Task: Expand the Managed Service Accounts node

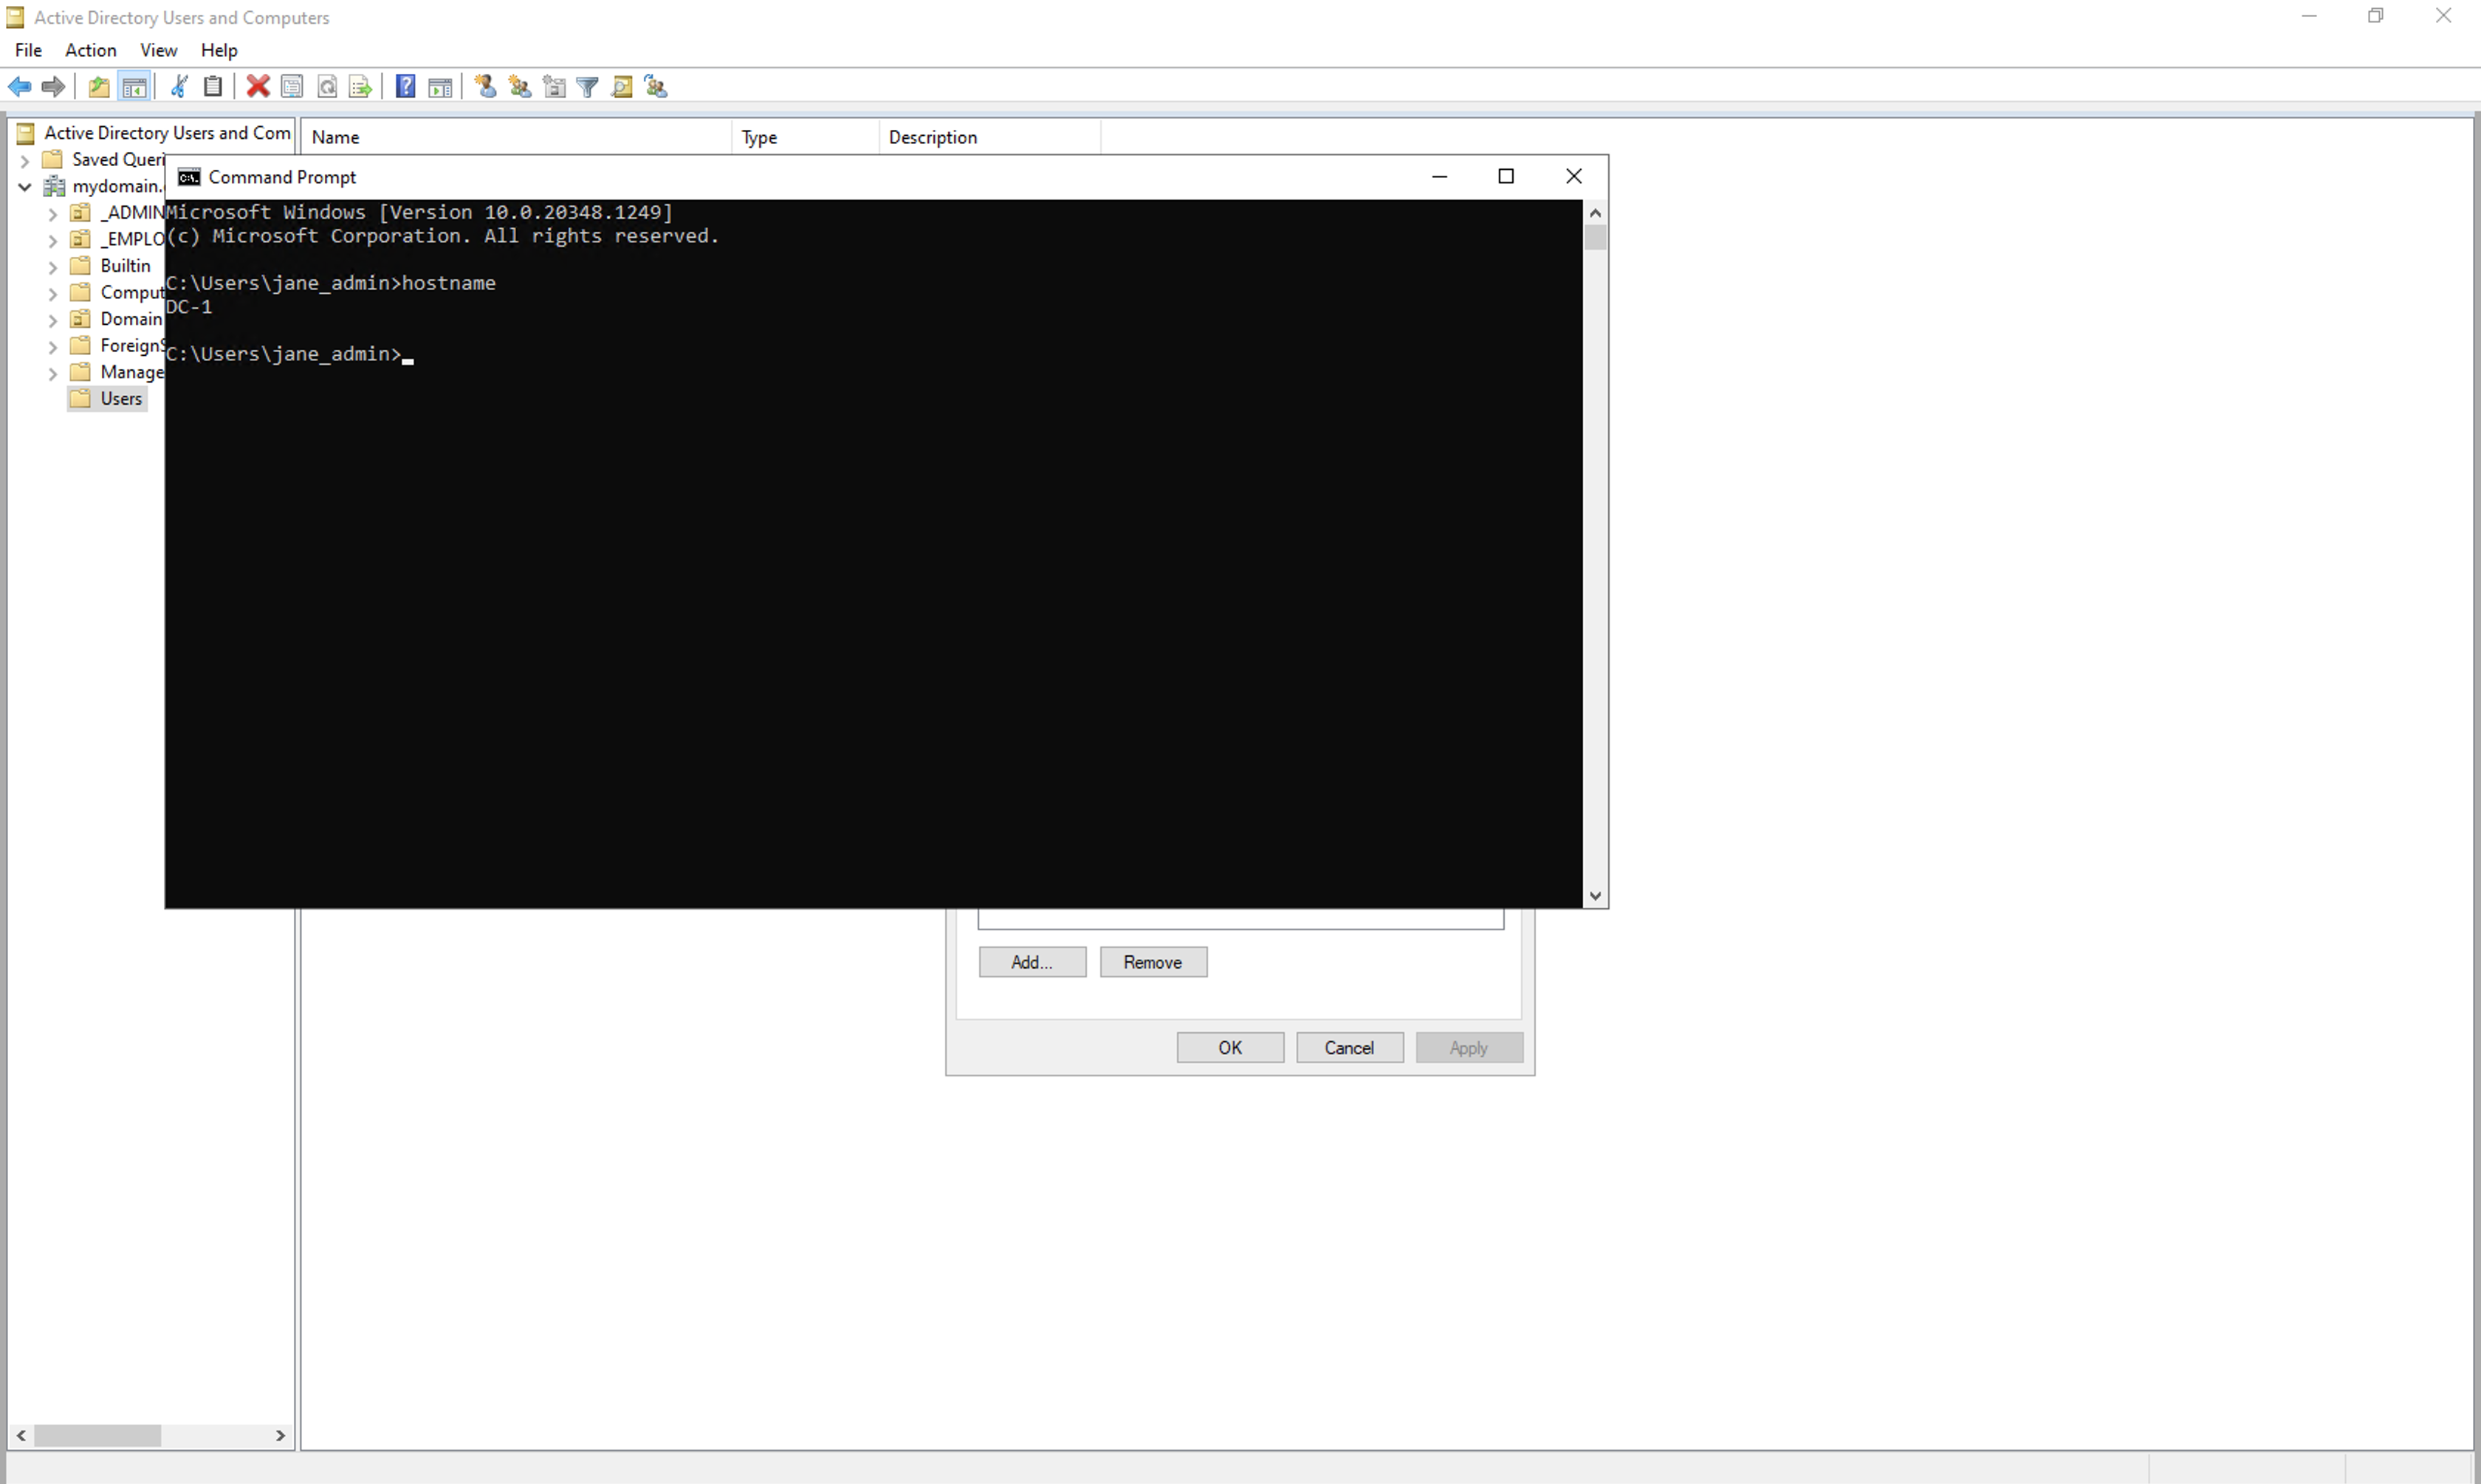Action: click(53, 374)
